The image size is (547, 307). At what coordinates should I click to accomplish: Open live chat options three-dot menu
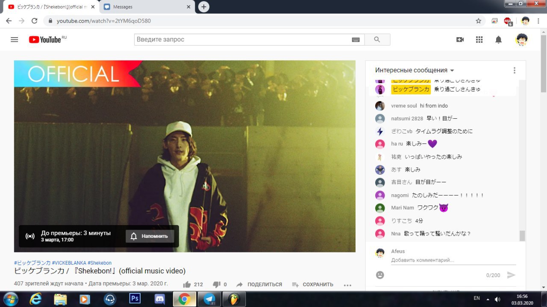(514, 70)
